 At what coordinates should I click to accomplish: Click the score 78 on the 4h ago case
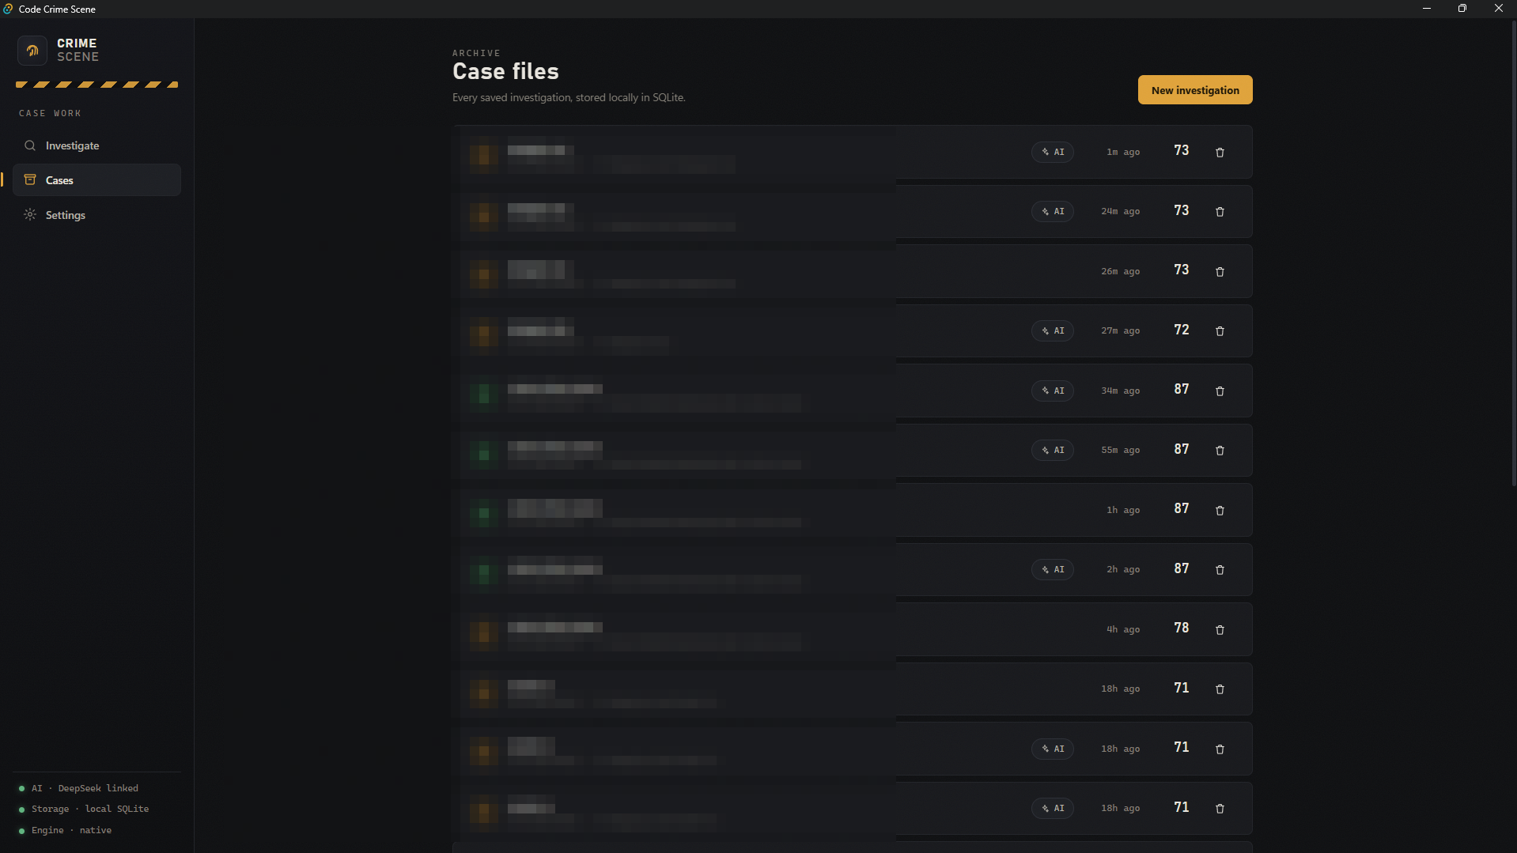(1182, 628)
